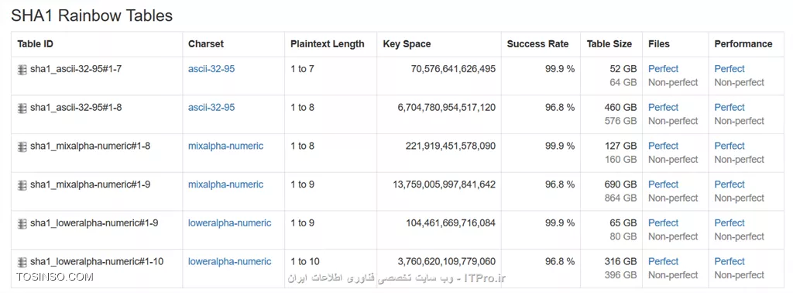Open Perfect performance link for sha1_loweralpha-numeric#1-9
The width and height of the screenshot is (793, 293).
click(x=729, y=222)
